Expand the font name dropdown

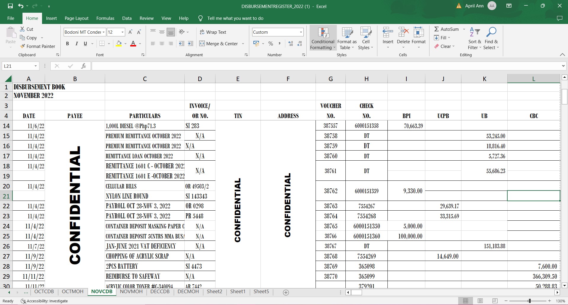coord(104,32)
